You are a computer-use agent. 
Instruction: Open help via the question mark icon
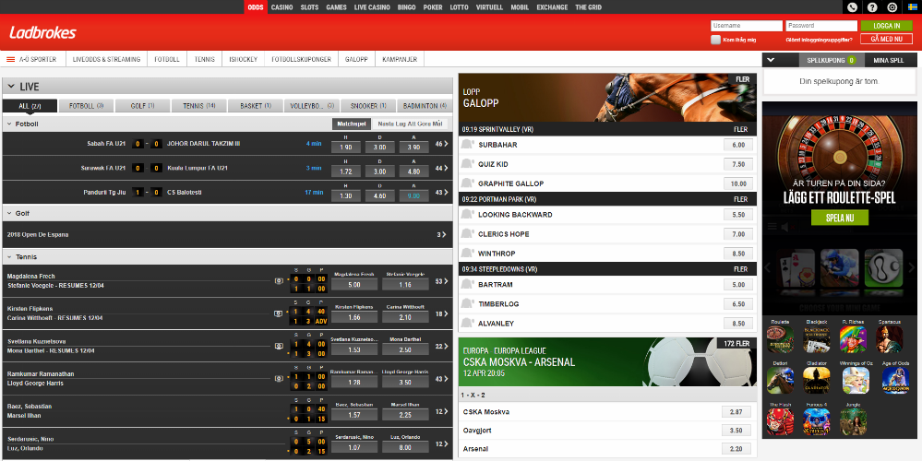(872, 7)
